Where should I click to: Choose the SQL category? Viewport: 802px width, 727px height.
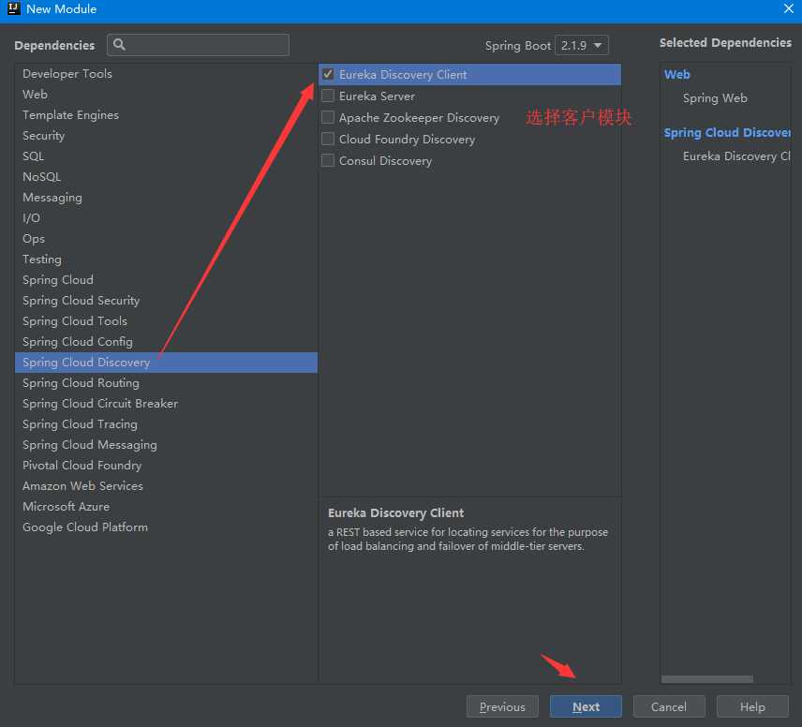click(x=166, y=156)
